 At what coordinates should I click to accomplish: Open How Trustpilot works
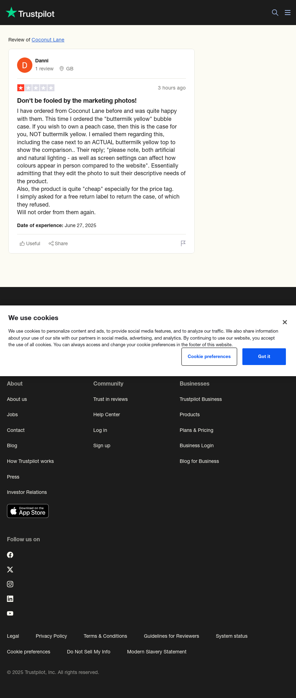pos(30,461)
